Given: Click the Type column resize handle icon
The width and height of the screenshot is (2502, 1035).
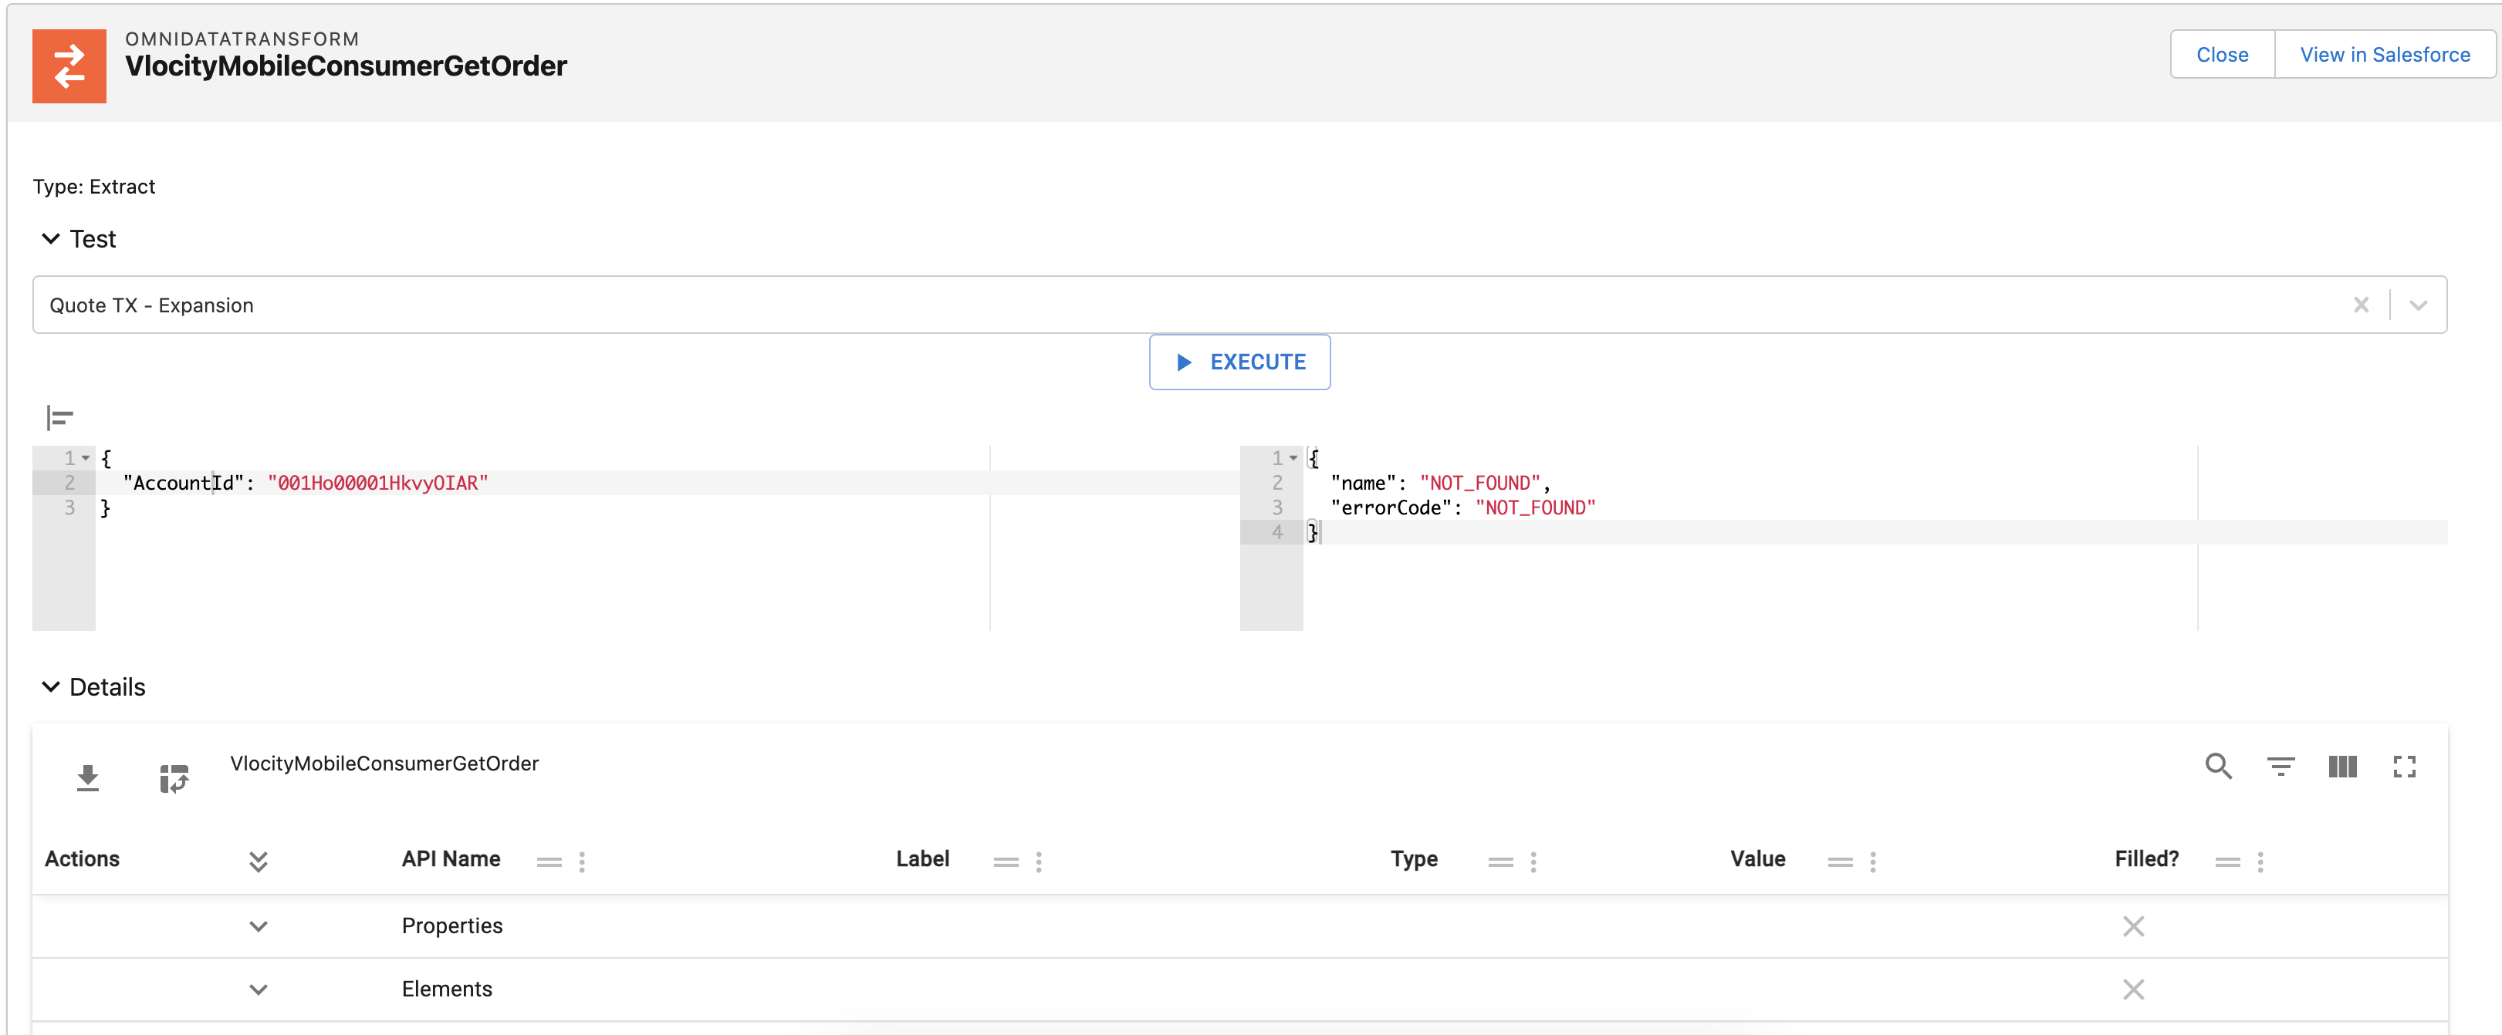Looking at the screenshot, I should click(x=1500, y=861).
